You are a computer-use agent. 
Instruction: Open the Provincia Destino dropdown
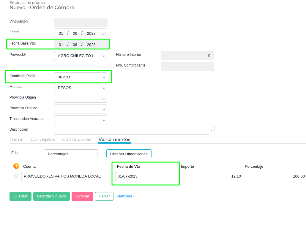104,109
